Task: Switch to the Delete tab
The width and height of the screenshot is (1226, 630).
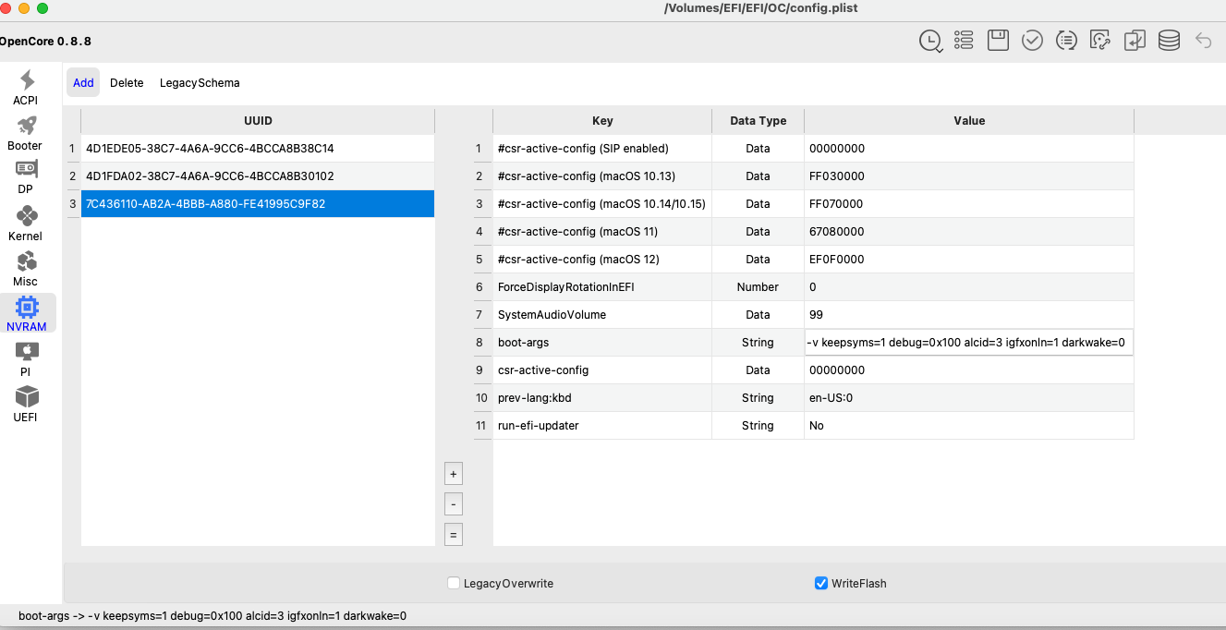Action: tap(127, 82)
